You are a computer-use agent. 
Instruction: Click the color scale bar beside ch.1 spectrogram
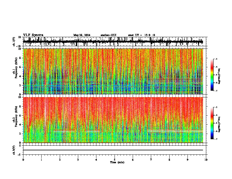click(212, 75)
